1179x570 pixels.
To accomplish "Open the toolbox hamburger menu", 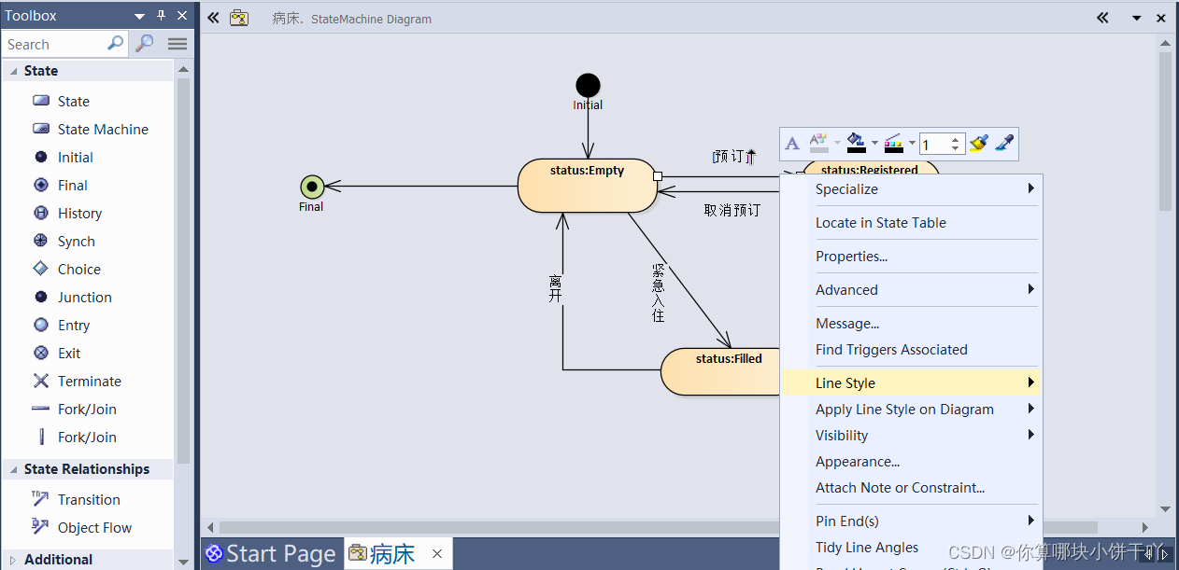I will tap(178, 44).
